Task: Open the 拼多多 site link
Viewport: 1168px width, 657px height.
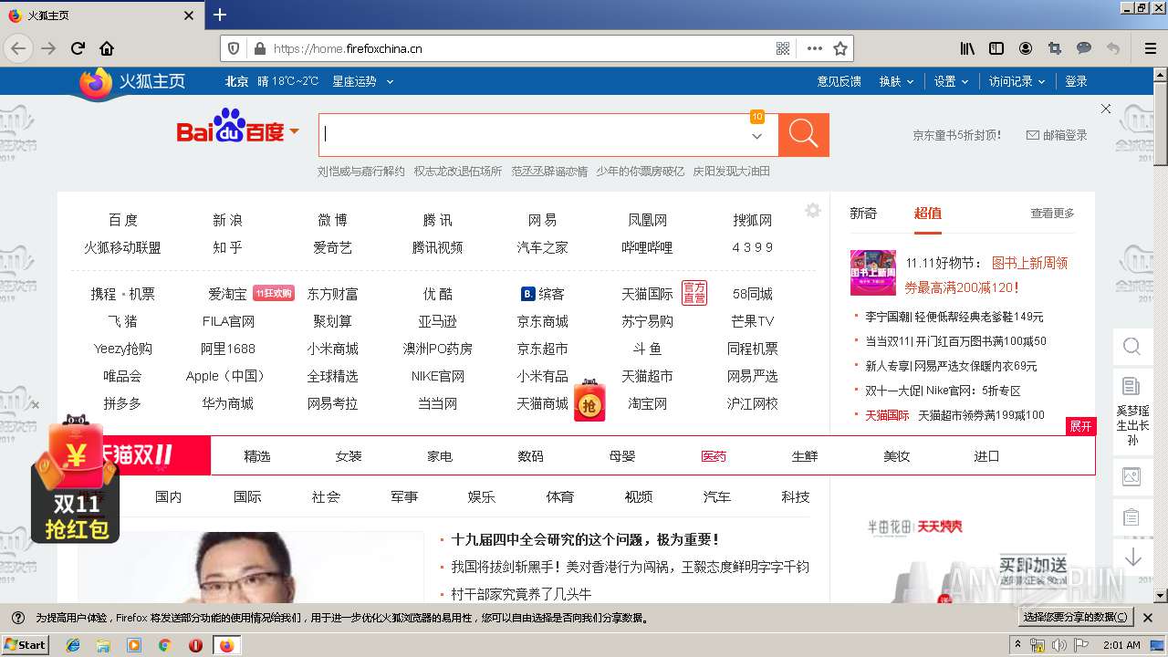Action: (123, 403)
